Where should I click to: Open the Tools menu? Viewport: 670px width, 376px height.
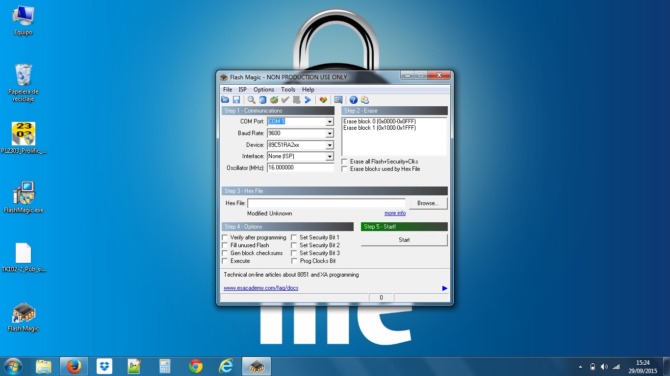pyautogui.click(x=288, y=90)
